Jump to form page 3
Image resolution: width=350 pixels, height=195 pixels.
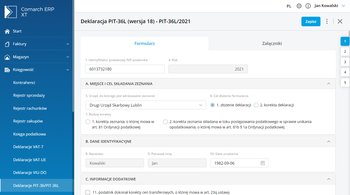[x=345, y=62]
